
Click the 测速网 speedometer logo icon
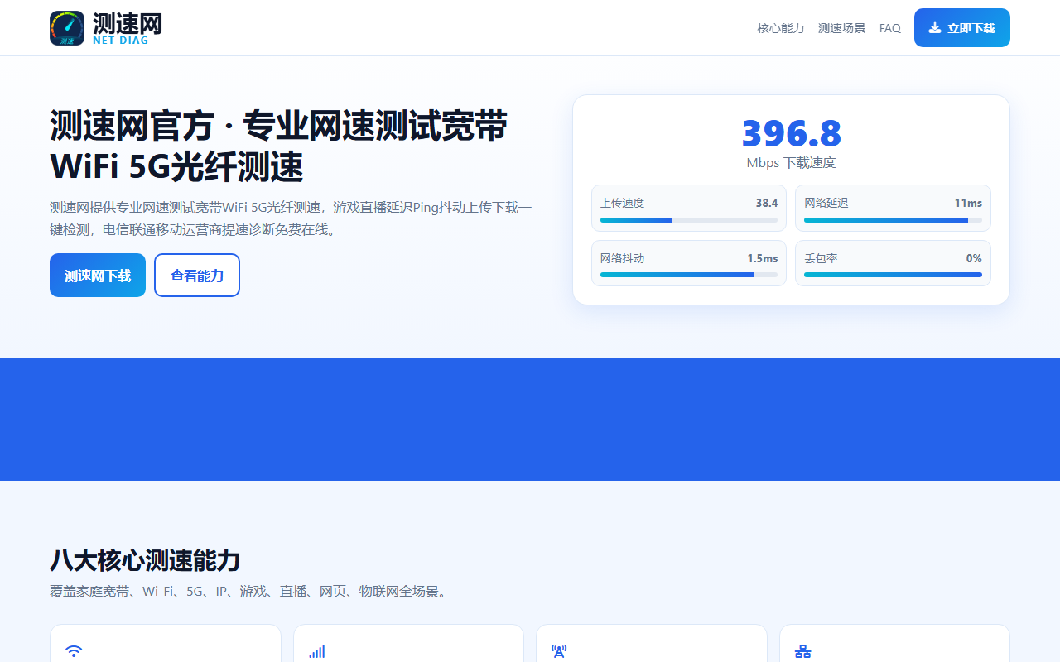[x=67, y=28]
